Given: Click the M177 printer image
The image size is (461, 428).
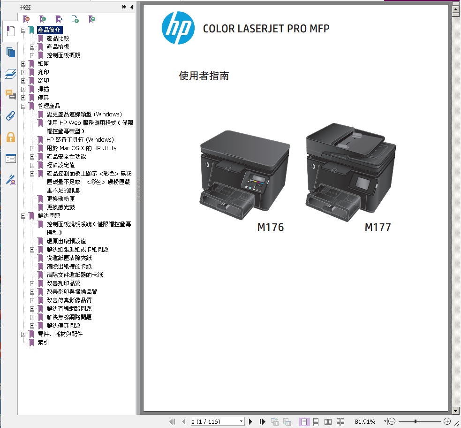Looking at the screenshot, I should (351, 172).
